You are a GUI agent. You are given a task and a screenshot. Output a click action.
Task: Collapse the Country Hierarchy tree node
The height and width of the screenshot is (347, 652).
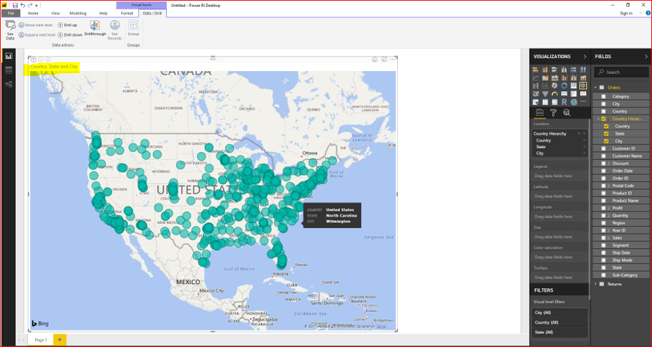coord(598,119)
